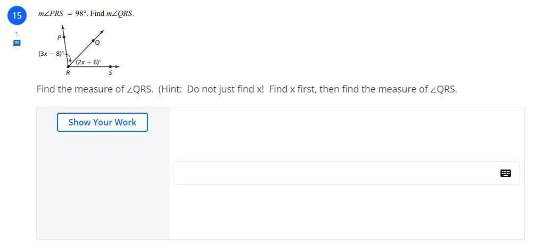Click the (3x − 8)° angle label

51,54
